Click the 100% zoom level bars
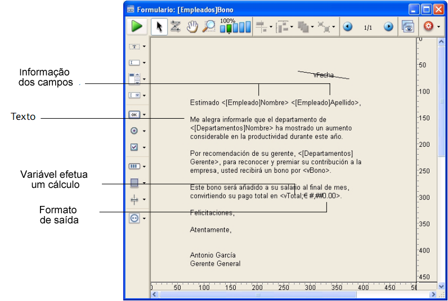The image size is (448, 301). (235, 26)
